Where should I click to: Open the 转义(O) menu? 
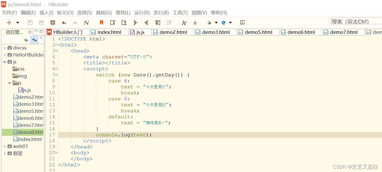65,13
